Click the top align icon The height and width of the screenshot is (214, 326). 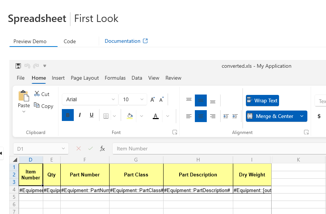click(x=189, y=100)
